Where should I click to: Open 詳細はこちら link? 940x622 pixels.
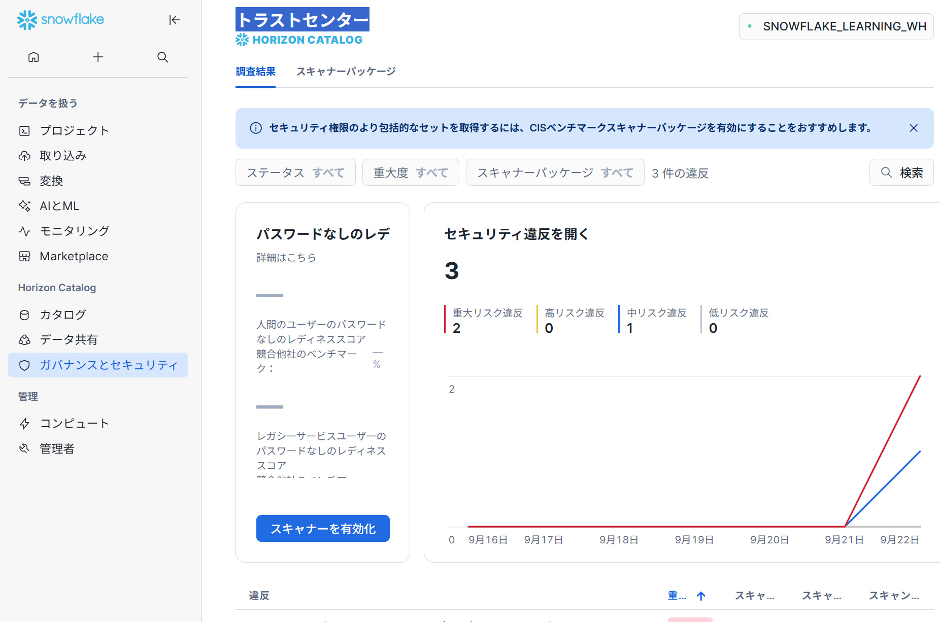point(286,258)
